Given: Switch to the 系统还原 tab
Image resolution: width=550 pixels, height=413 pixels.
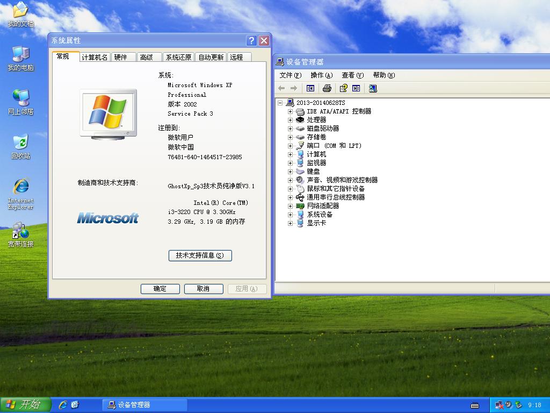Looking at the screenshot, I should click(x=178, y=57).
